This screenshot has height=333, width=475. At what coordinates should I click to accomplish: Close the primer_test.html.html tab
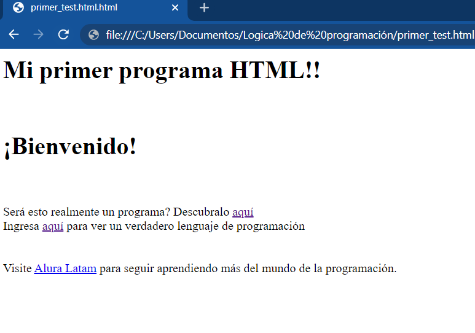point(175,7)
